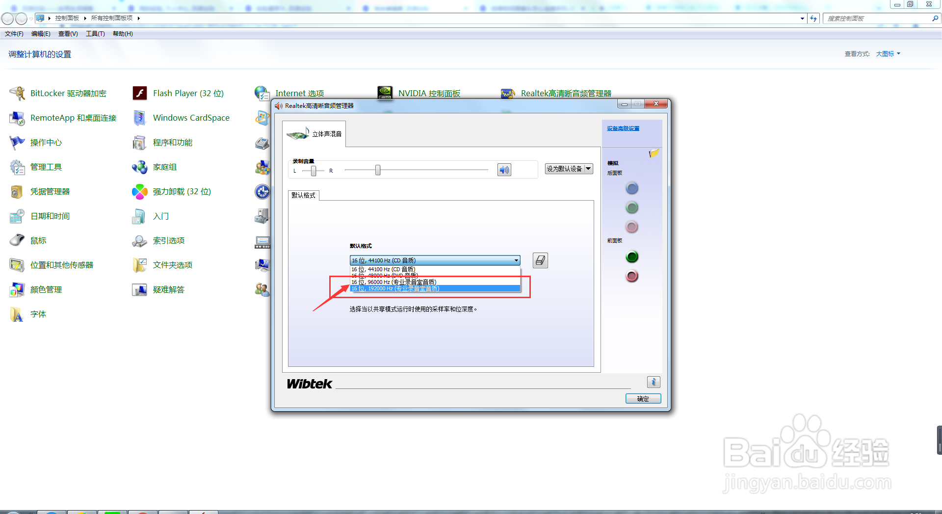Open Date and Time (日期和时间) icon
Screen dimensions: 942x514
pos(17,216)
